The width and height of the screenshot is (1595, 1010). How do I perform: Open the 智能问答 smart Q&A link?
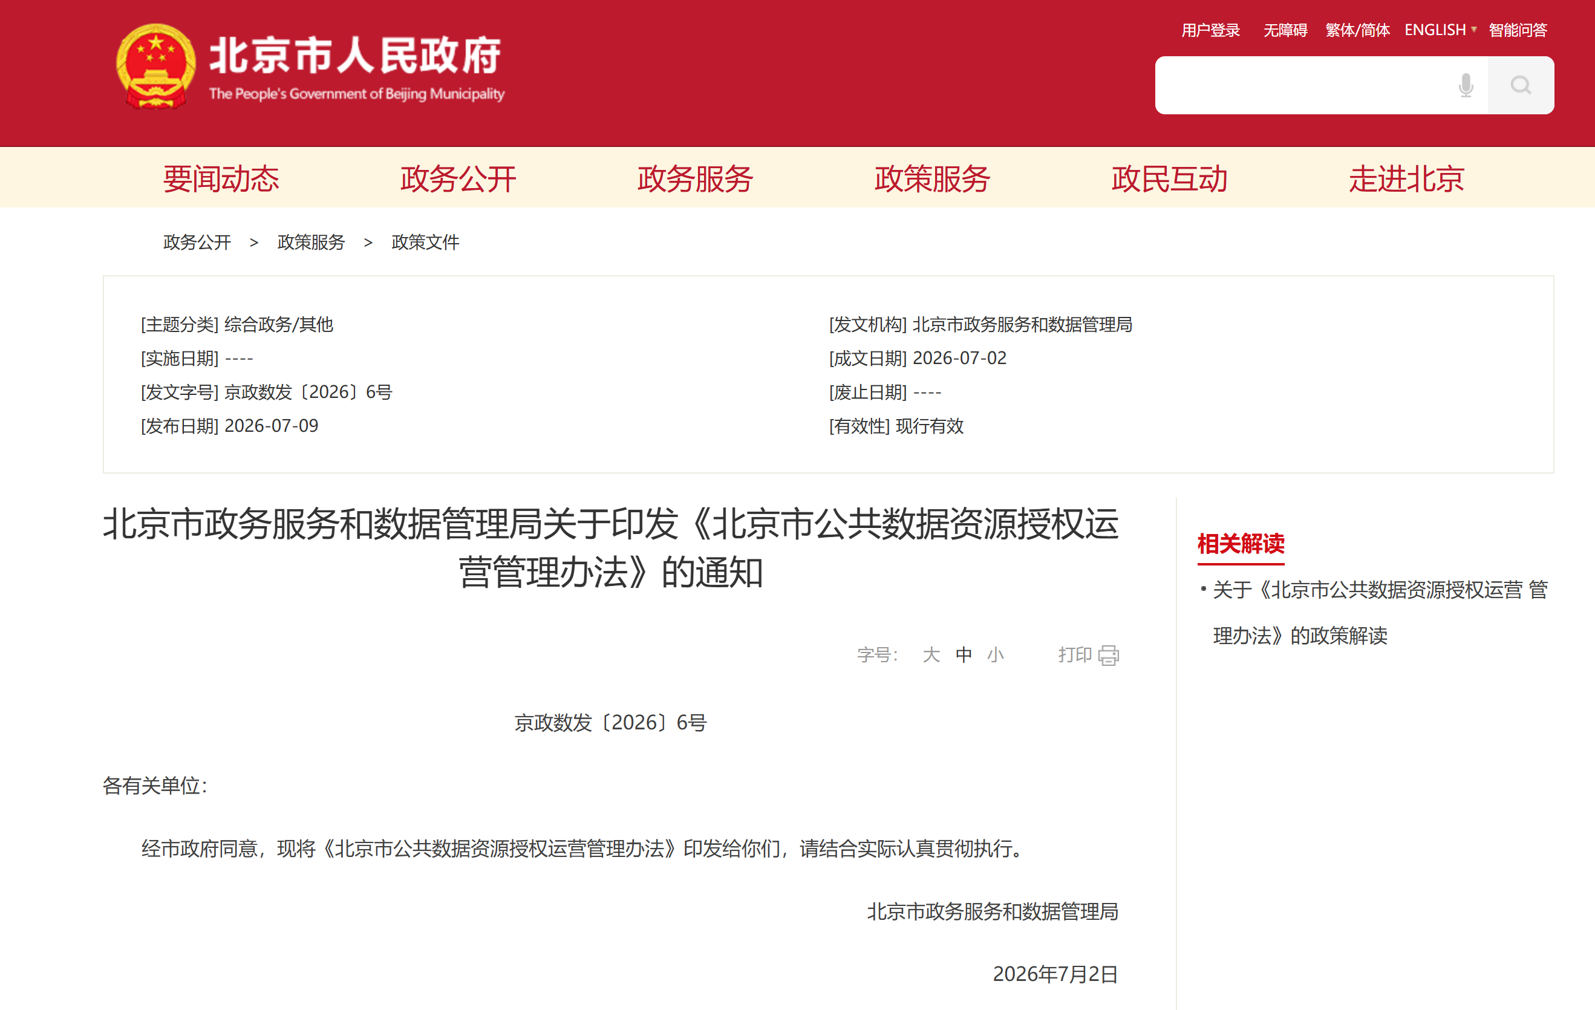(1518, 30)
